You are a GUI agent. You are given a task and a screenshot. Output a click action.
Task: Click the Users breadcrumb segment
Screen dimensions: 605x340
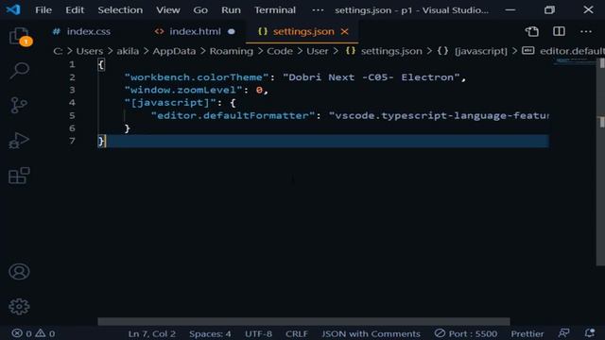pos(90,51)
